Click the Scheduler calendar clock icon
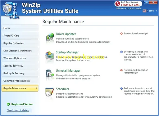Viewport: 159px width, 116px height. 50,92
